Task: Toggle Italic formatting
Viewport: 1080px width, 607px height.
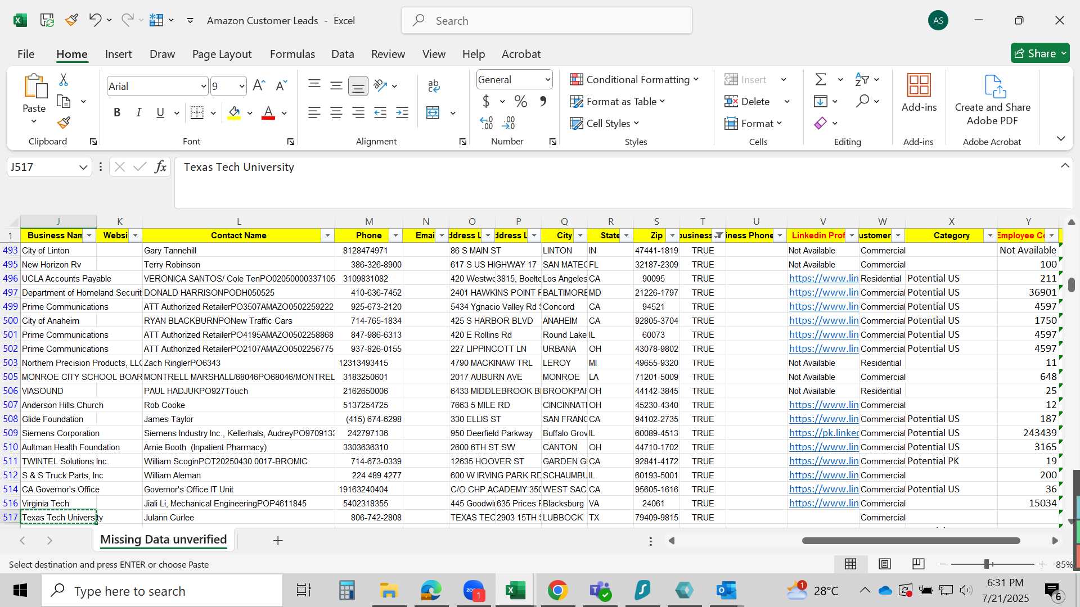Action: point(138,112)
